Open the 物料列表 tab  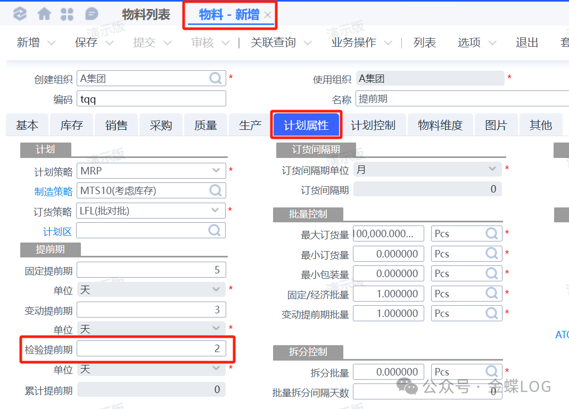[x=146, y=15]
